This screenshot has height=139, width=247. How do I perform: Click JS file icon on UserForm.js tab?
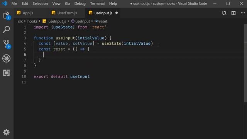tap(53, 13)
